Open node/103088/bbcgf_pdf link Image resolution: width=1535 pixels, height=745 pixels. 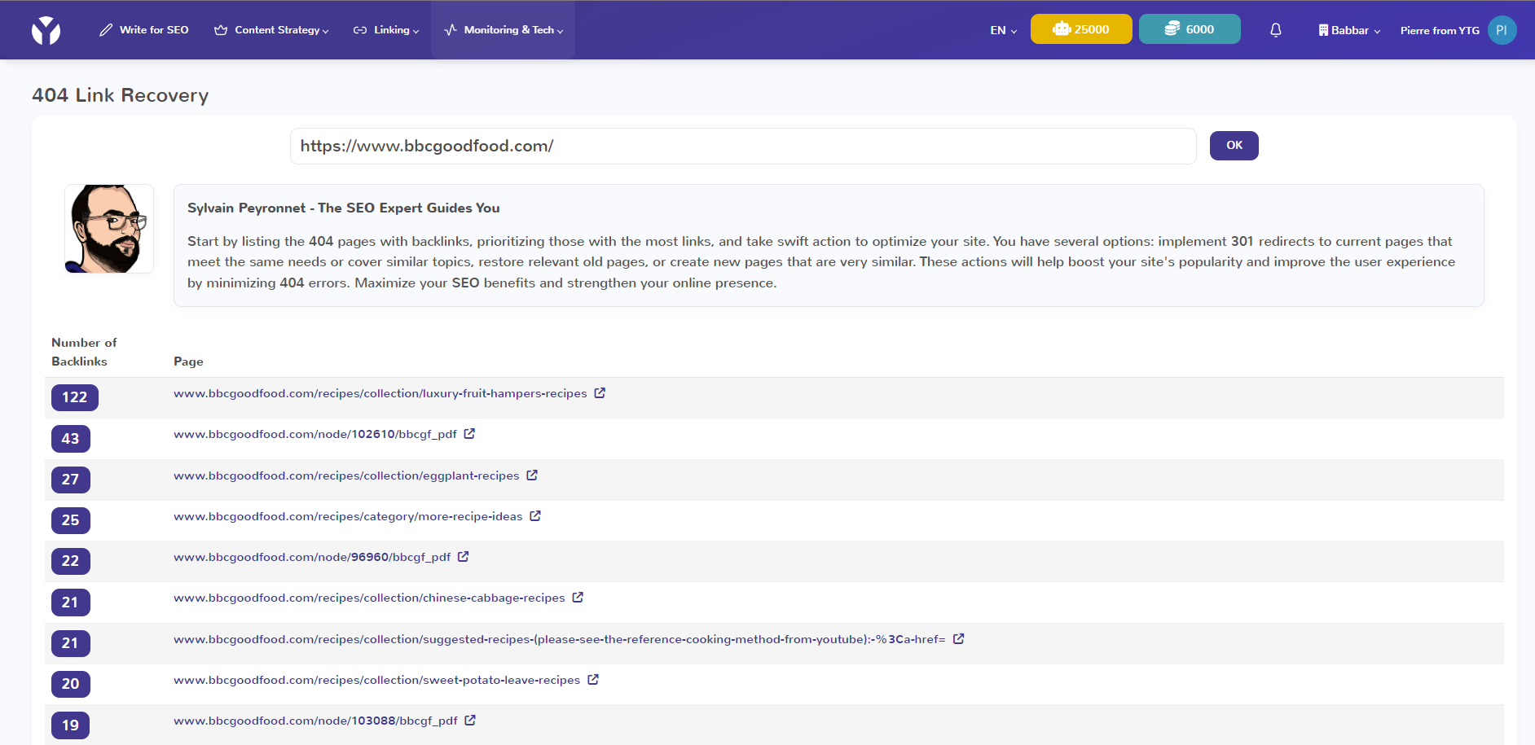tap(315, 721)
